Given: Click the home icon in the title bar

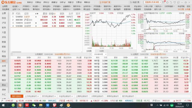Looking at the screenshot, I should click(167, 2).
